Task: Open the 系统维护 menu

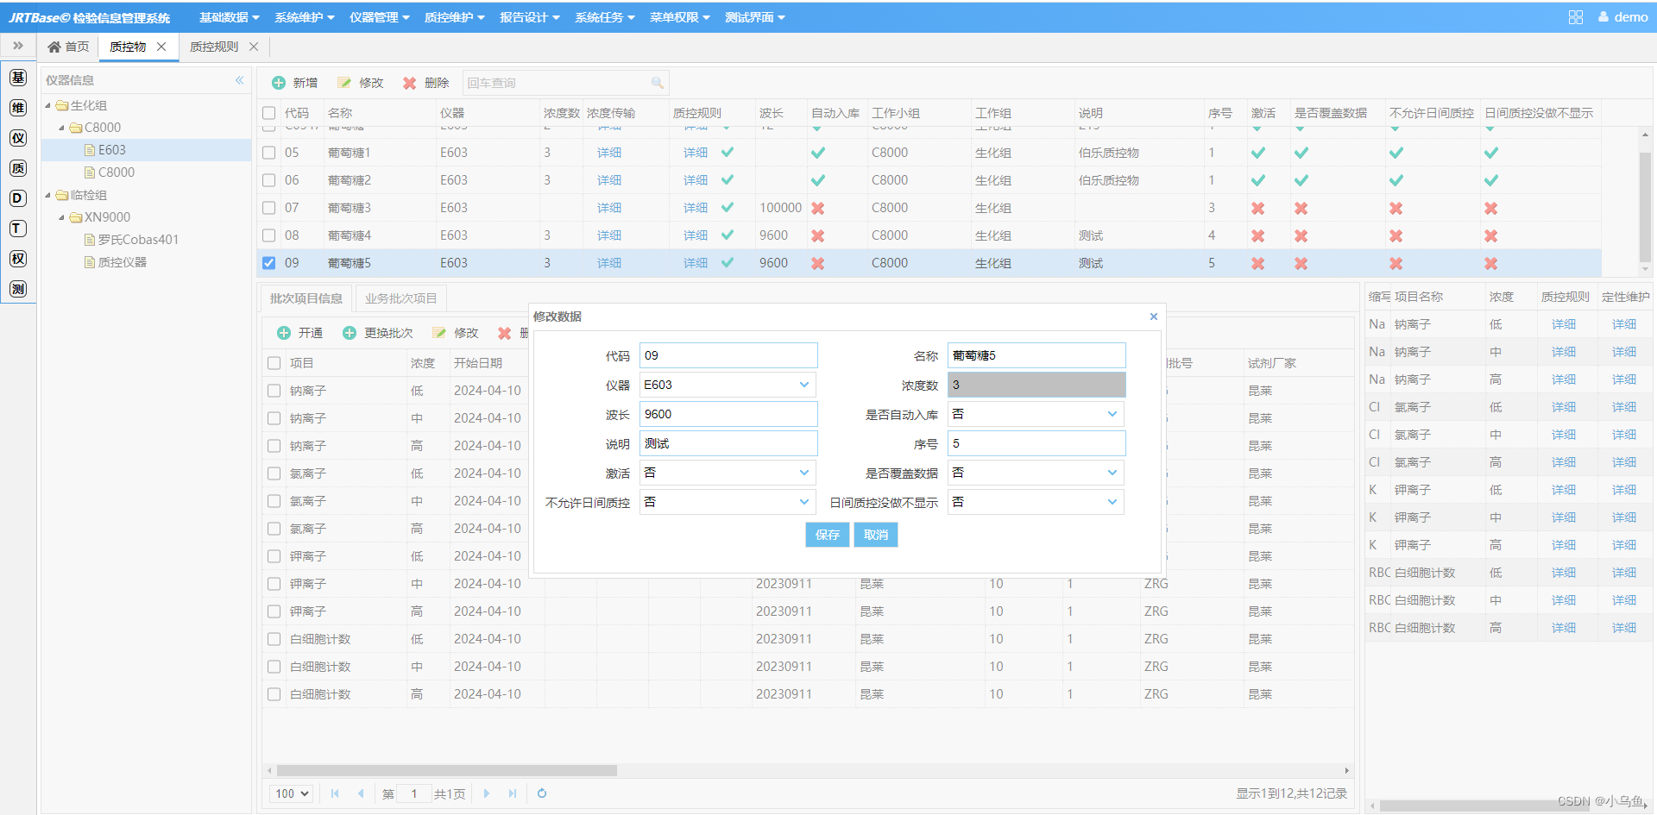Action: 304,17
